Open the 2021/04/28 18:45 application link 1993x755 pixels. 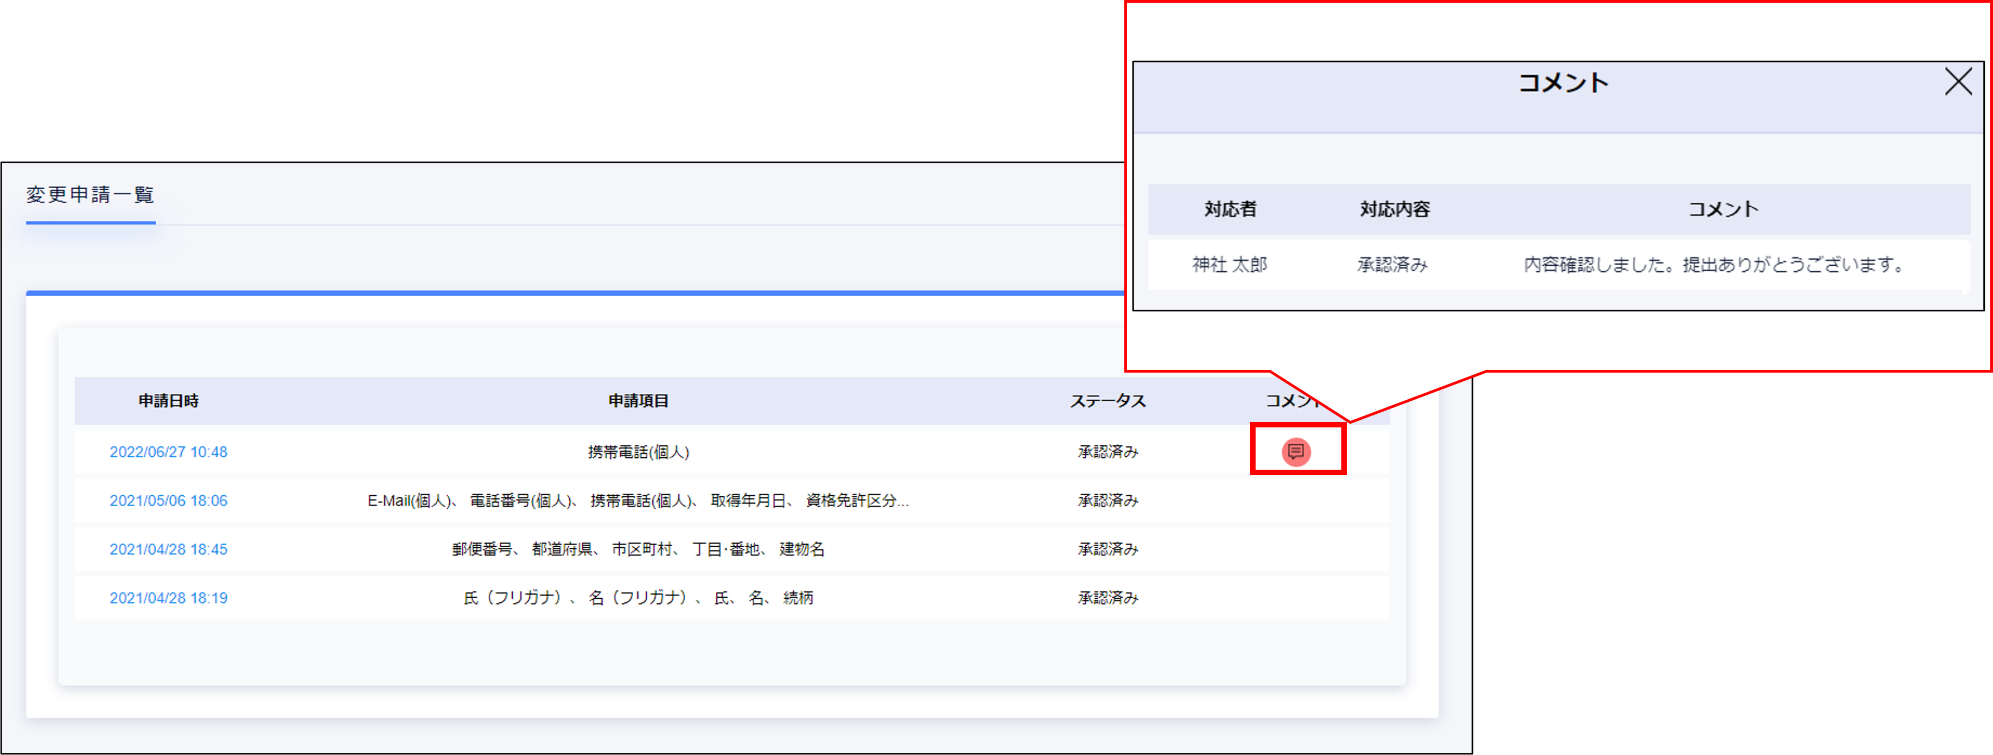coord(169,549)
